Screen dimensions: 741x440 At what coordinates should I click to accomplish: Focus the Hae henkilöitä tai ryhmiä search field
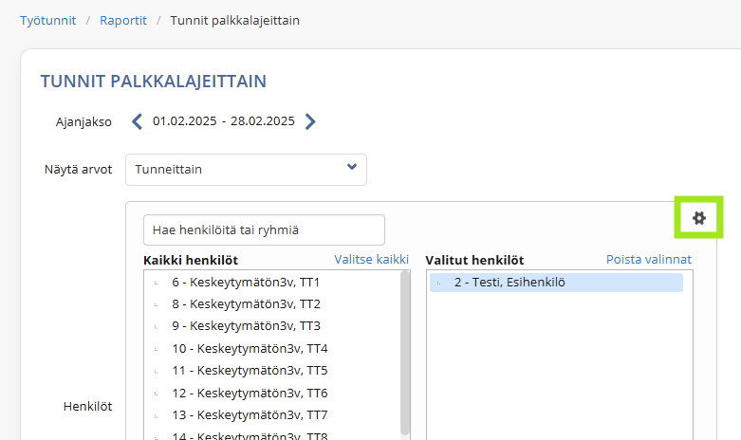(x=264, y=229)
